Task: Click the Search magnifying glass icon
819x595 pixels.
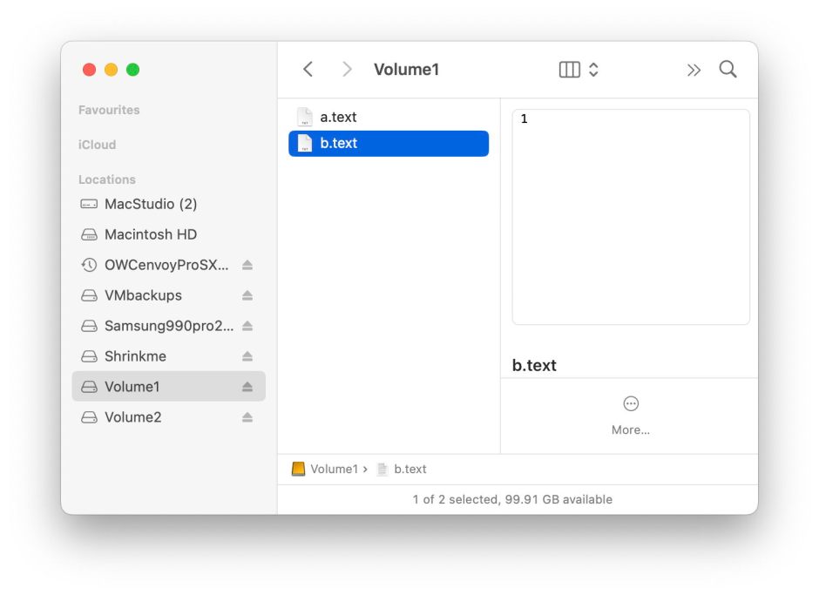Action: (x=728, y=70)
